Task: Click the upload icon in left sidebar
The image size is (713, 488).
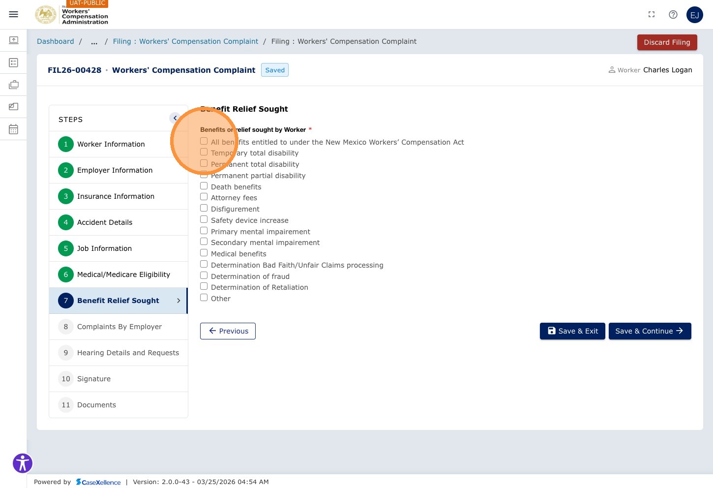Action: 13,40
